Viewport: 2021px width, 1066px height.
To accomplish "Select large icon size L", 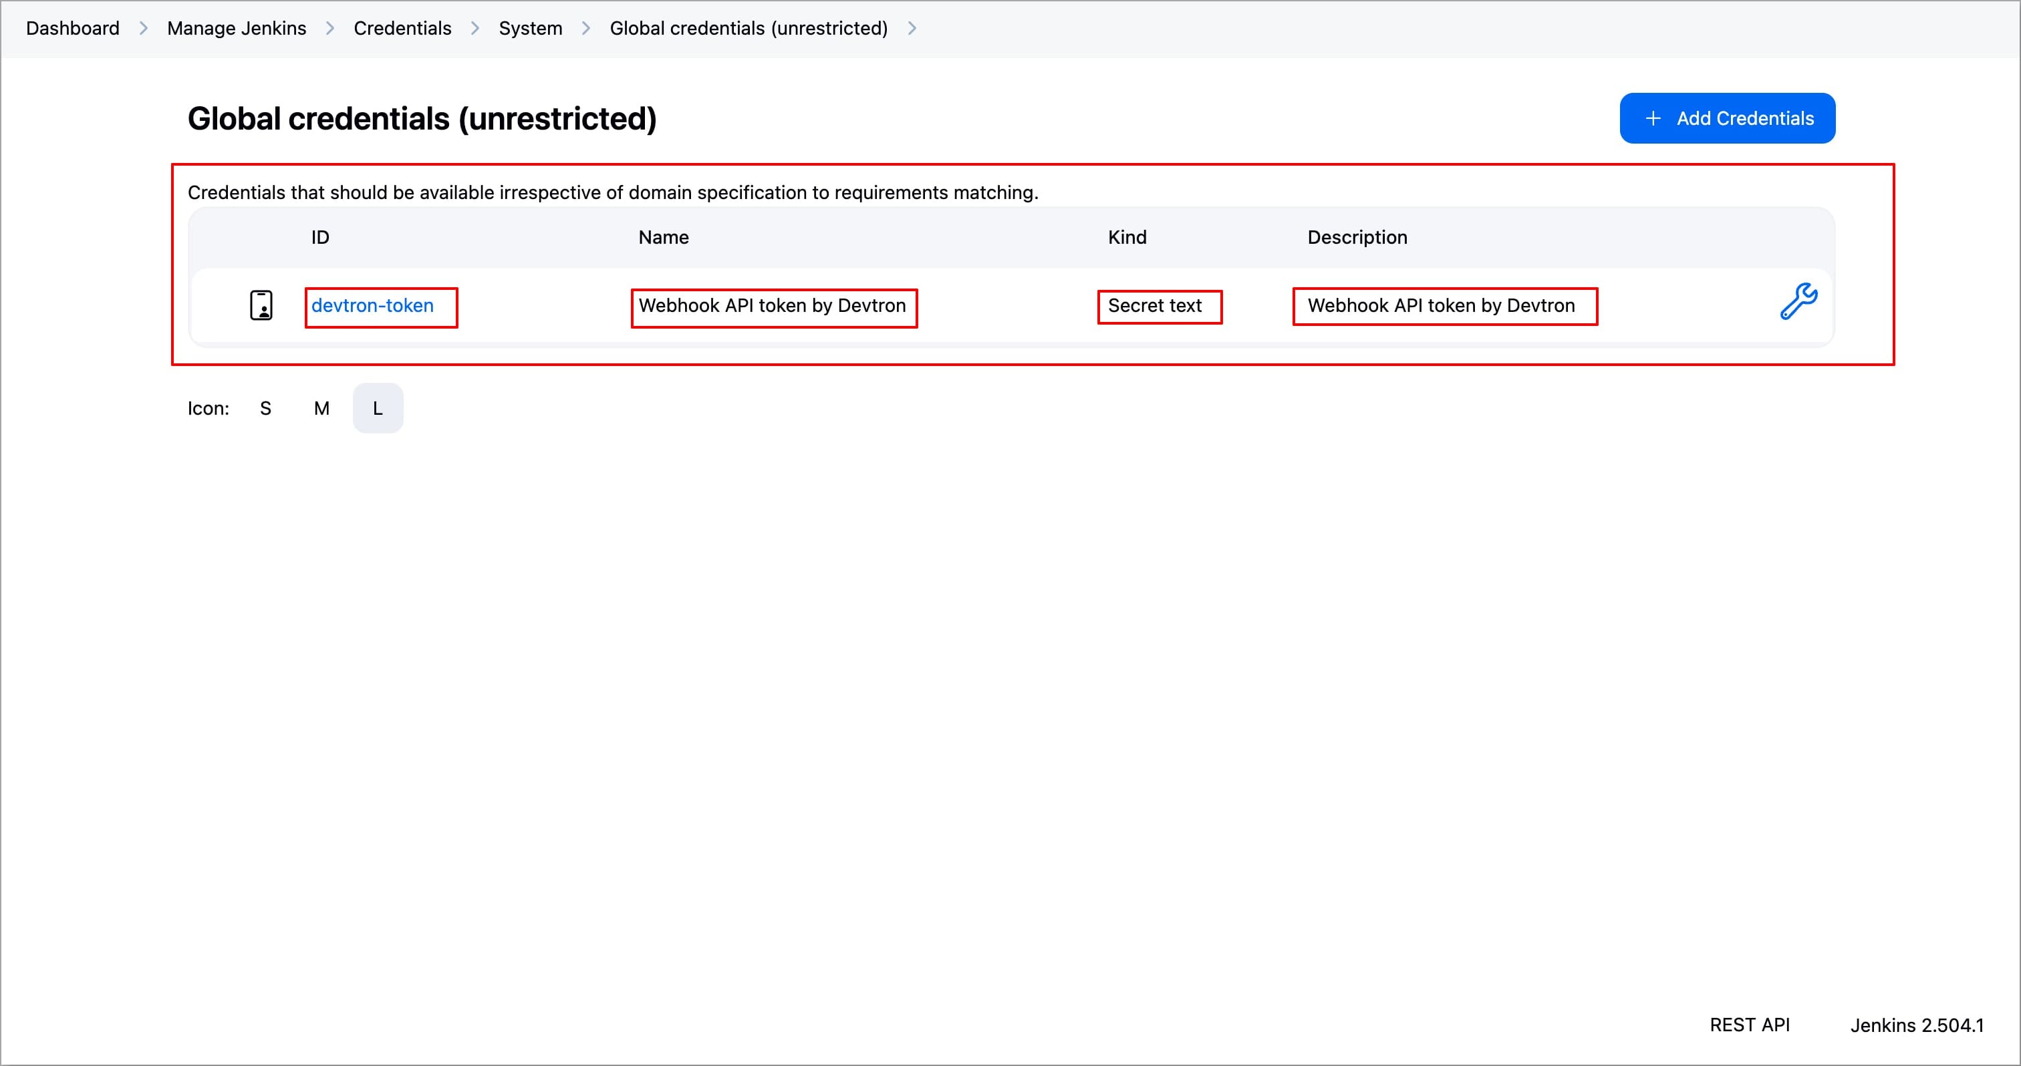I will pos(378,408).
